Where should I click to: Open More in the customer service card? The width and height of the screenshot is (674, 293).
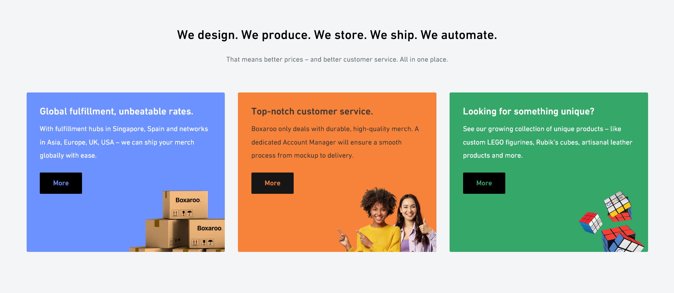click(272, 183)
